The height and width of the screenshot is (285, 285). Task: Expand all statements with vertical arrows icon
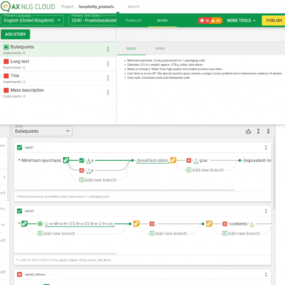(268, 131)
